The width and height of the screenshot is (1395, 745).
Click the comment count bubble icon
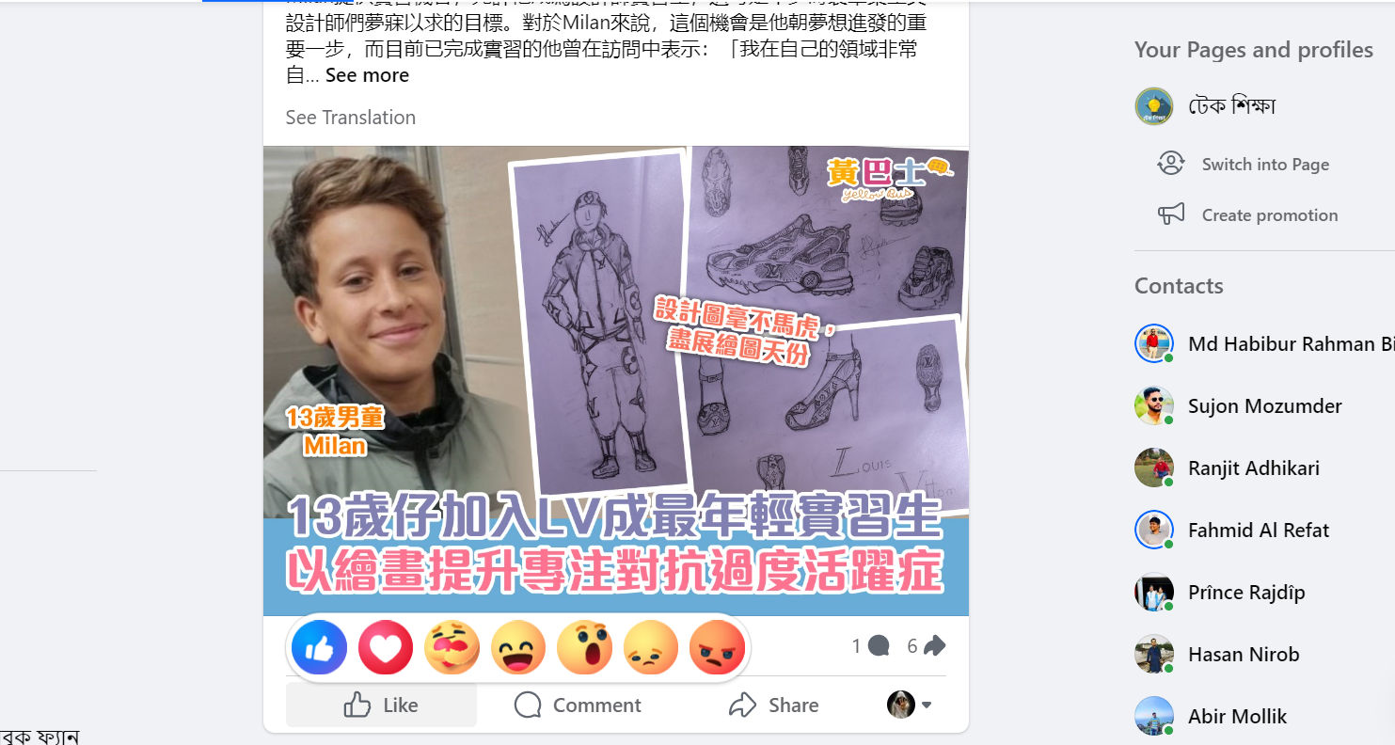(x=879, y=646)
